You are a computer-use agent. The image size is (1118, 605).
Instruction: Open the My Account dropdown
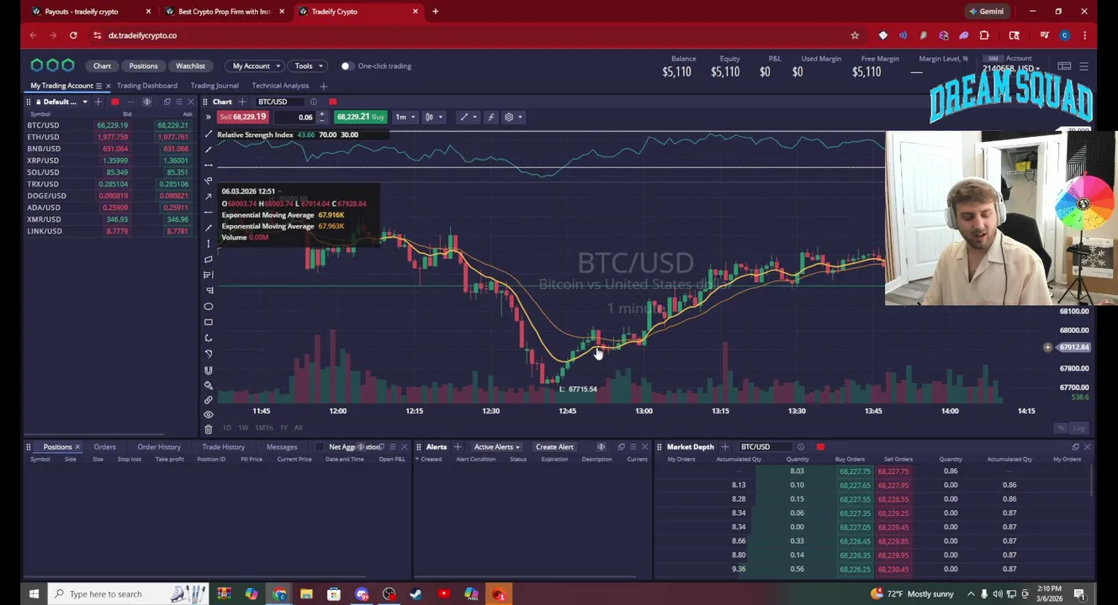[256, 66]
